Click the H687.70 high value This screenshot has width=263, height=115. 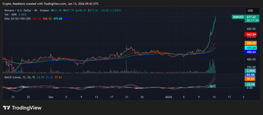(69, 10)
